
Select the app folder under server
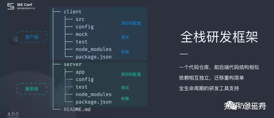(x=80, y=72)
